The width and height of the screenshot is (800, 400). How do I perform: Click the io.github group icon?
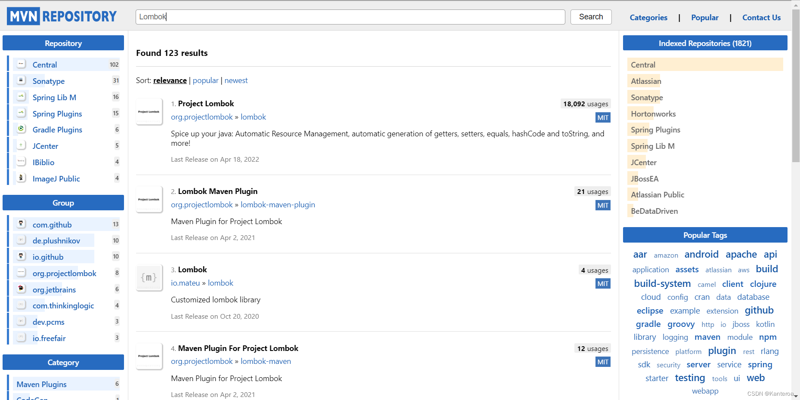tap(21, 256)
